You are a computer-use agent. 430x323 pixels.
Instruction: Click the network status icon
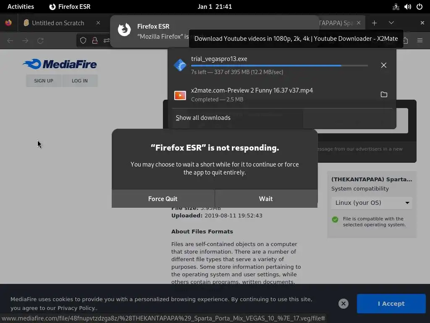point(396,7)
